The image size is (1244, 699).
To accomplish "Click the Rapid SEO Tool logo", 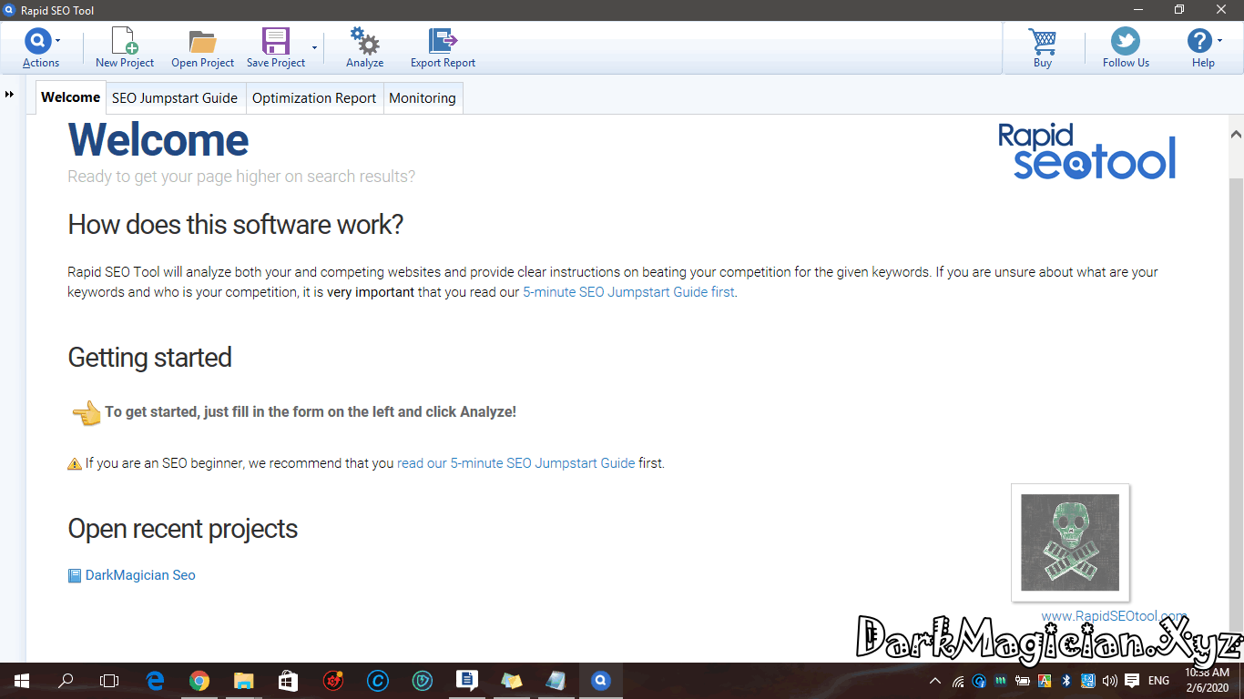I will point(1086,152).
